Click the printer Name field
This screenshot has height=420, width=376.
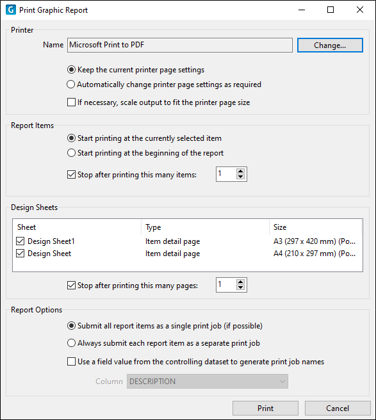[180, 45]
